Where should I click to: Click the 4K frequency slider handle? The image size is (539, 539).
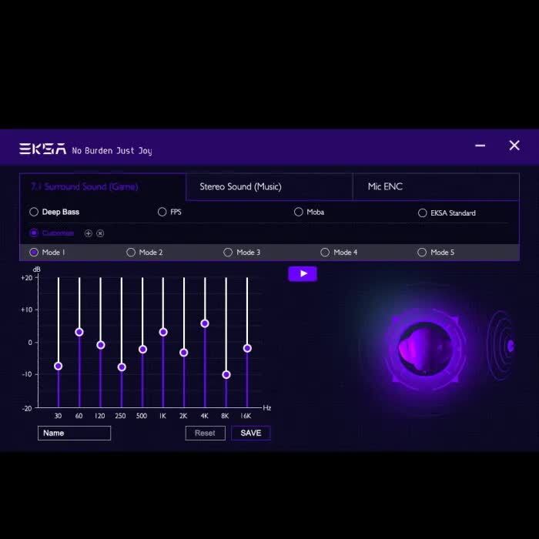205,323
